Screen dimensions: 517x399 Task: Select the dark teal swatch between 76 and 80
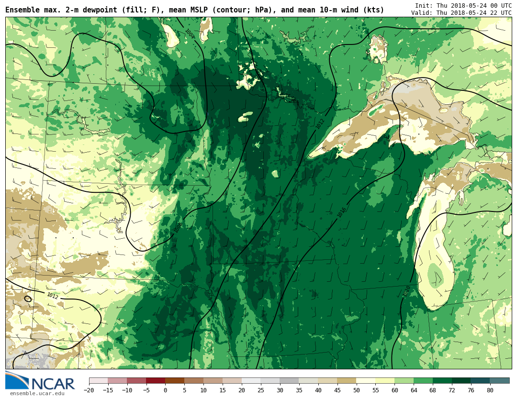(x=481, y=381)
